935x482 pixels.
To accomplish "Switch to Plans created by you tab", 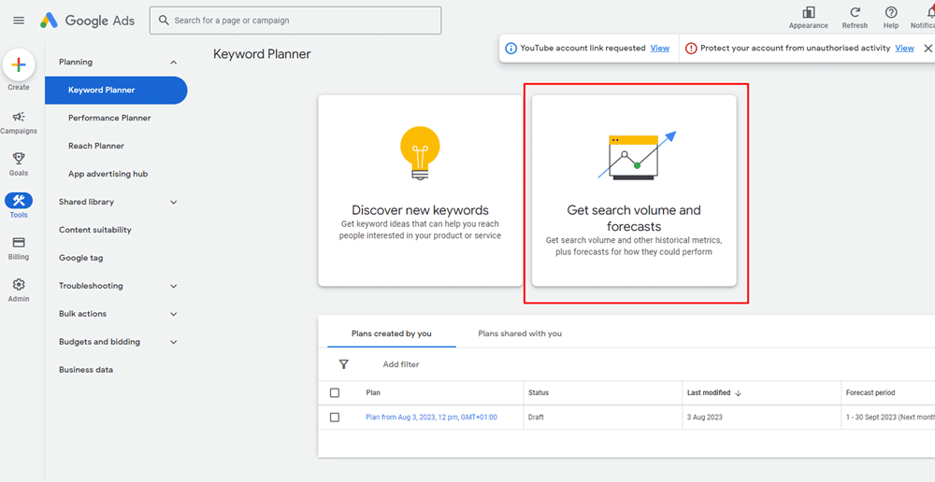I will point(391,333).
